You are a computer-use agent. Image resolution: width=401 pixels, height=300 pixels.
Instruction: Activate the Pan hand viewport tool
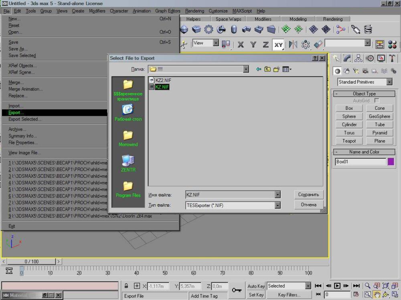(377, 294)
